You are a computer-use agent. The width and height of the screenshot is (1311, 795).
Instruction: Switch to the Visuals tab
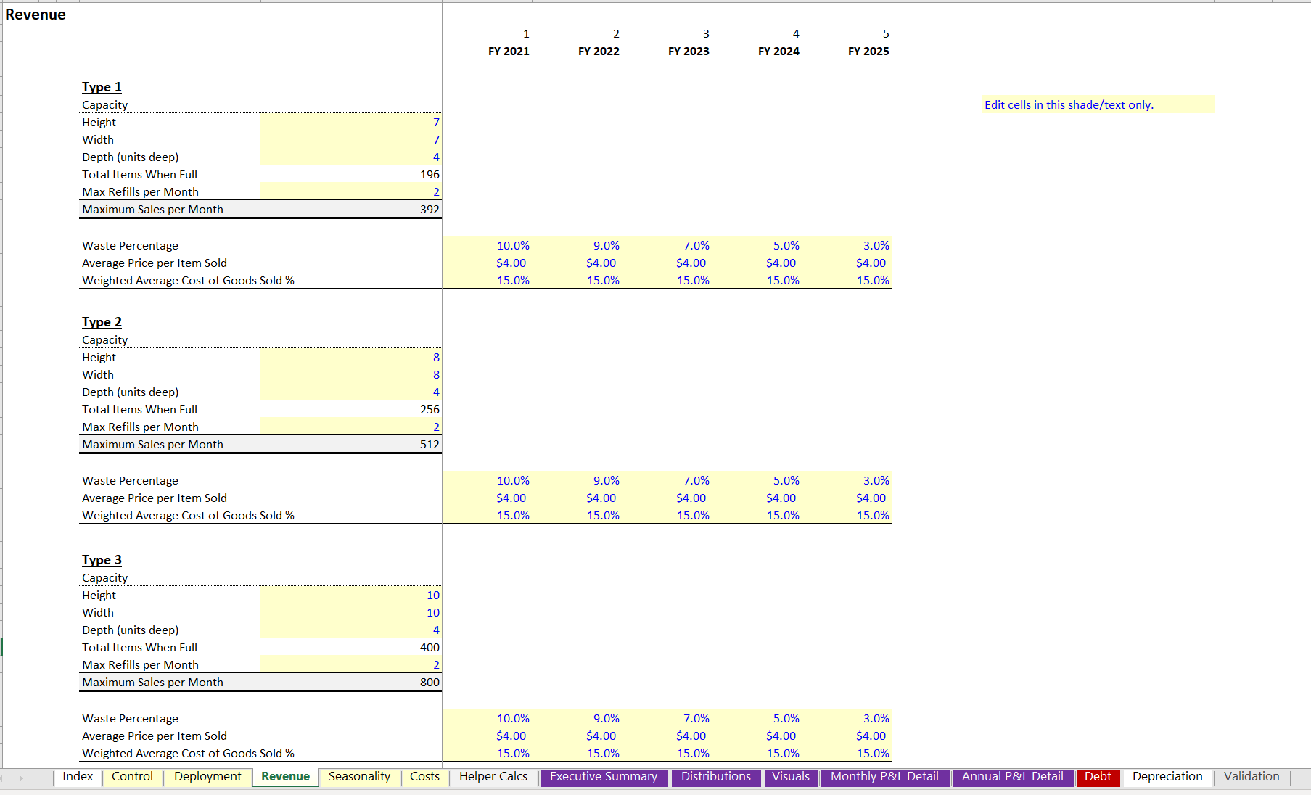[x=791, y=777]
